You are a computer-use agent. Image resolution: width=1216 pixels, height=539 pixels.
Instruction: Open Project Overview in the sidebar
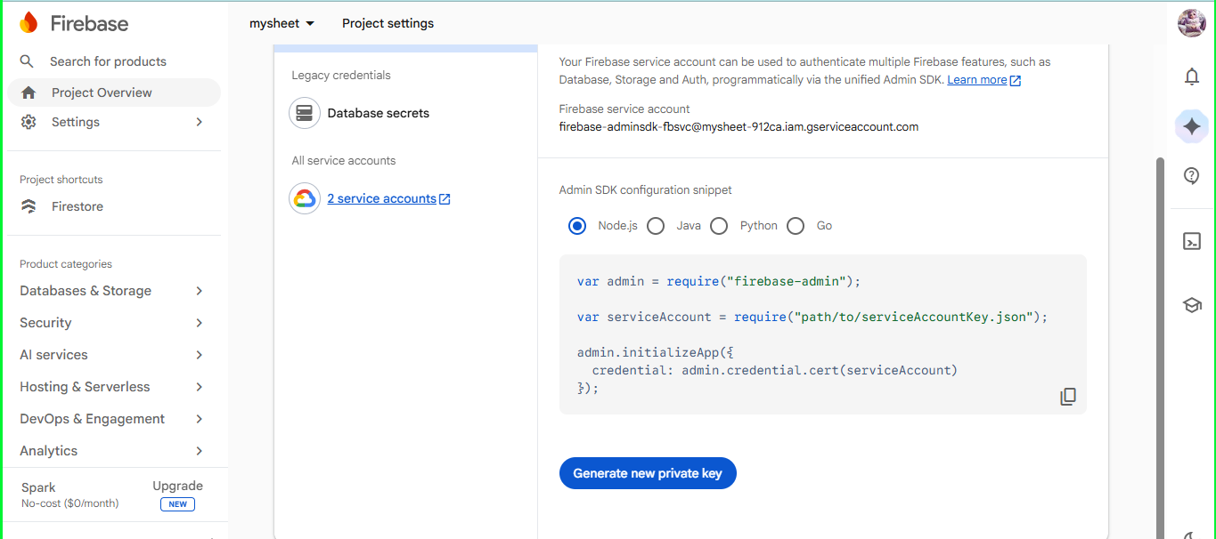[114, 93]
